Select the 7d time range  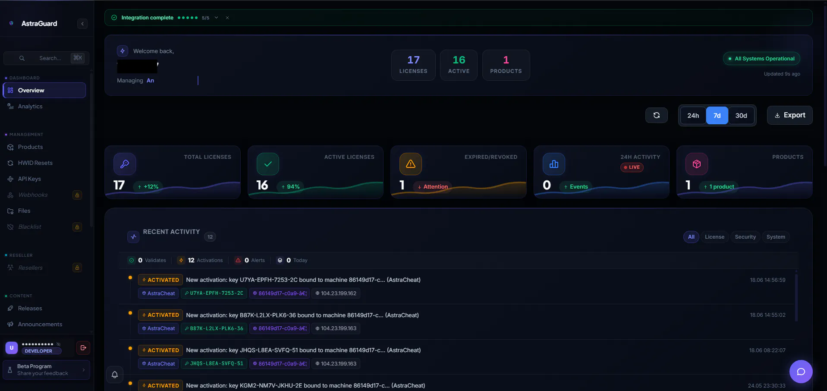tap(717, 116)
